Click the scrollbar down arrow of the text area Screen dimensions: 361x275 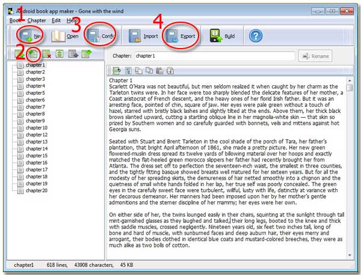350,255
